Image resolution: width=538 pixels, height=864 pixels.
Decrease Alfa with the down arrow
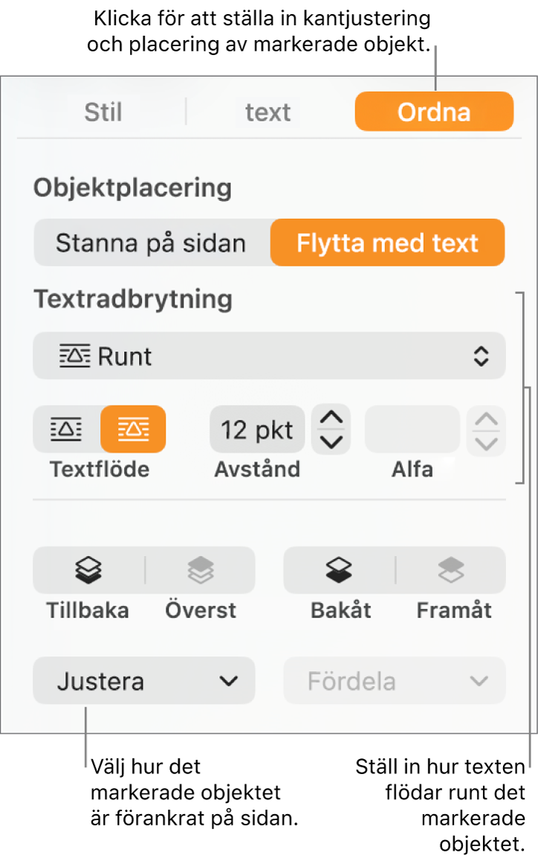tap(486, 443)
